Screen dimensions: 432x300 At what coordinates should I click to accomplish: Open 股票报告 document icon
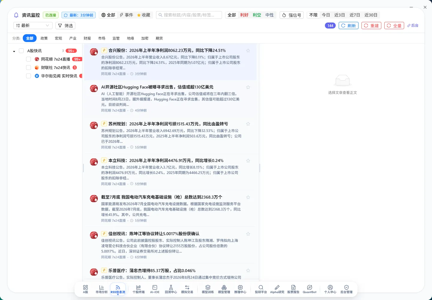point(293,289)
